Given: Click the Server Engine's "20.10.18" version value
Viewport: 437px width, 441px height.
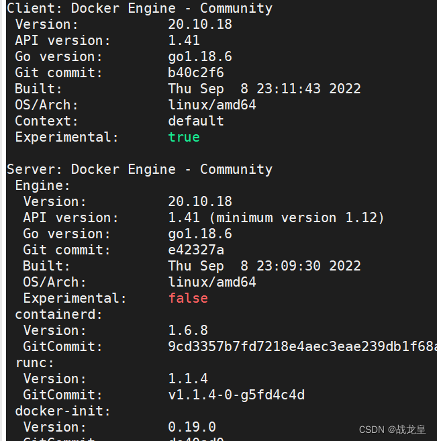Looking at the screenshot, I should [200, 201].
